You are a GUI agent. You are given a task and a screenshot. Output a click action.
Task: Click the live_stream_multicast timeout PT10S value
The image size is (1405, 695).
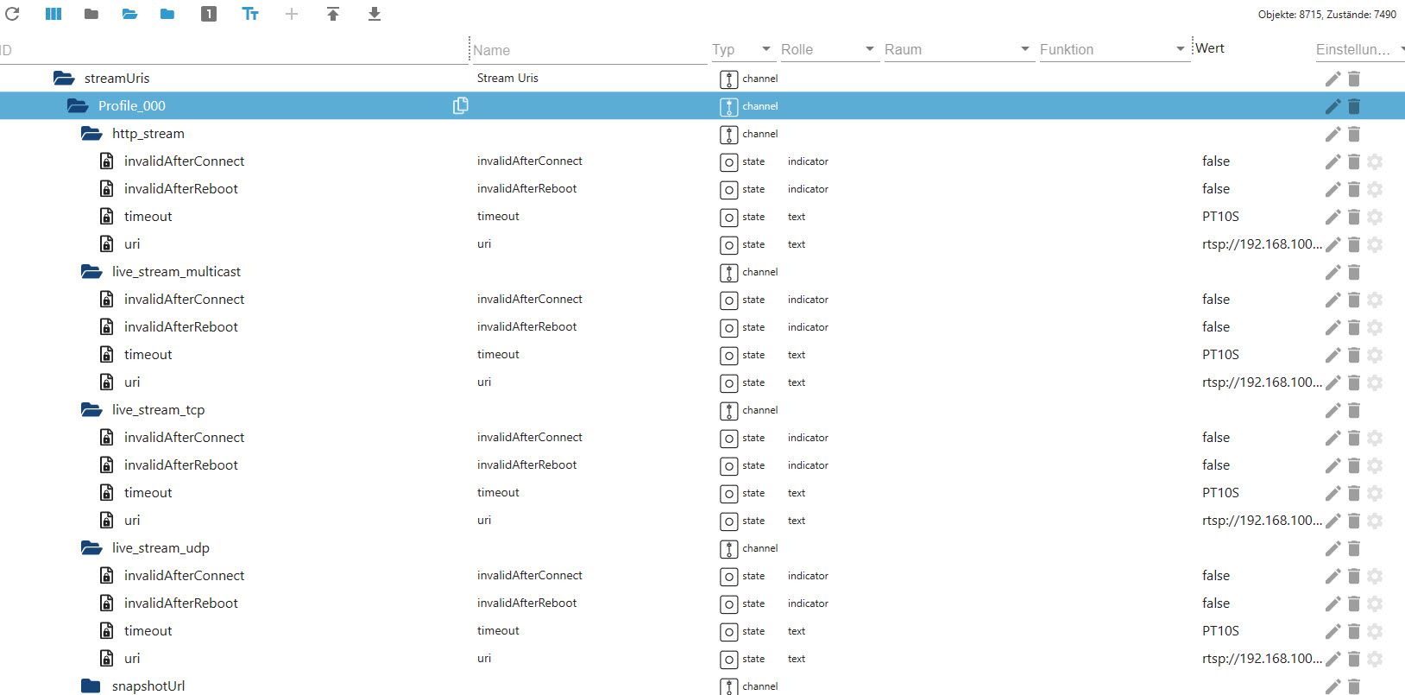(1220, 354)
